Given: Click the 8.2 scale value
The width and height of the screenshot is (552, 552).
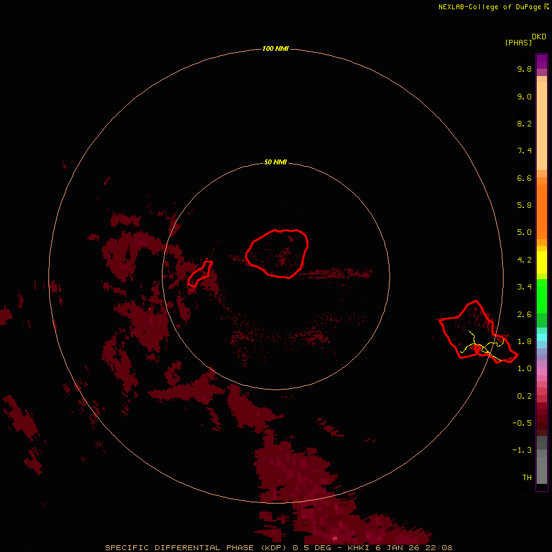Looking at the screenshot, I should (524, 123).
